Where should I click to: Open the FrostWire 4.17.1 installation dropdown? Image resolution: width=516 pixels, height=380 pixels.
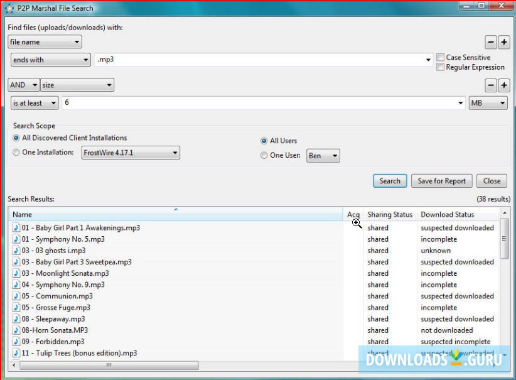click(x=131, y=153)
